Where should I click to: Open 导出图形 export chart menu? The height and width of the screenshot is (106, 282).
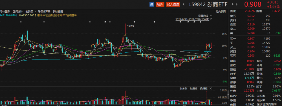(x=5, y=11)
